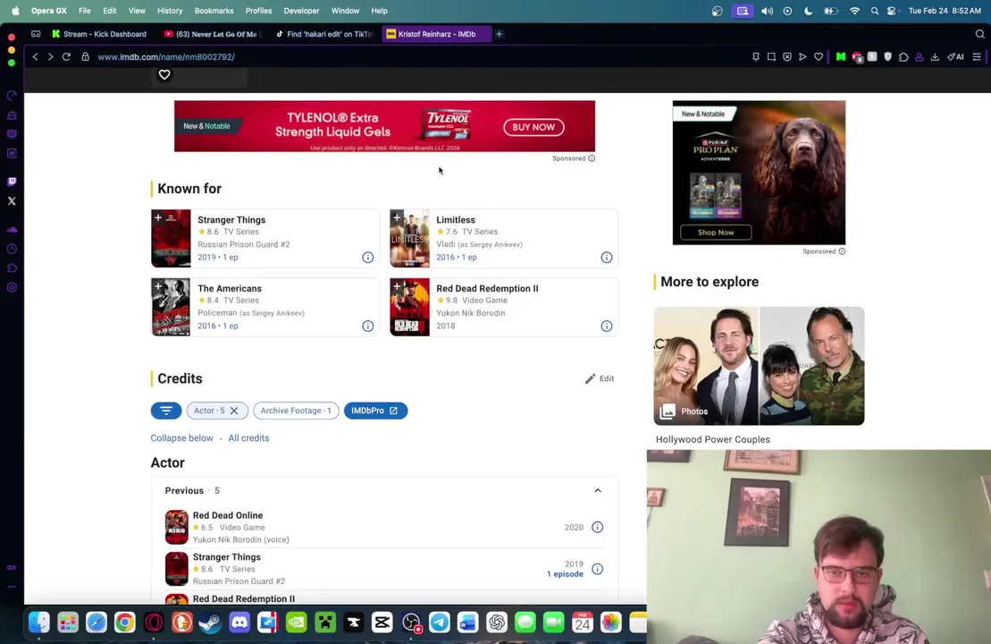
Task: Open a new tab with plus button
Action: pos(500,34)
